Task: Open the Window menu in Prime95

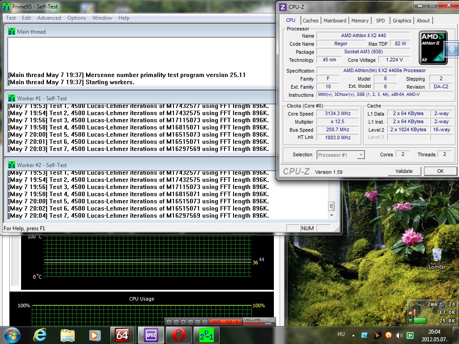Action: click(102, 18)
